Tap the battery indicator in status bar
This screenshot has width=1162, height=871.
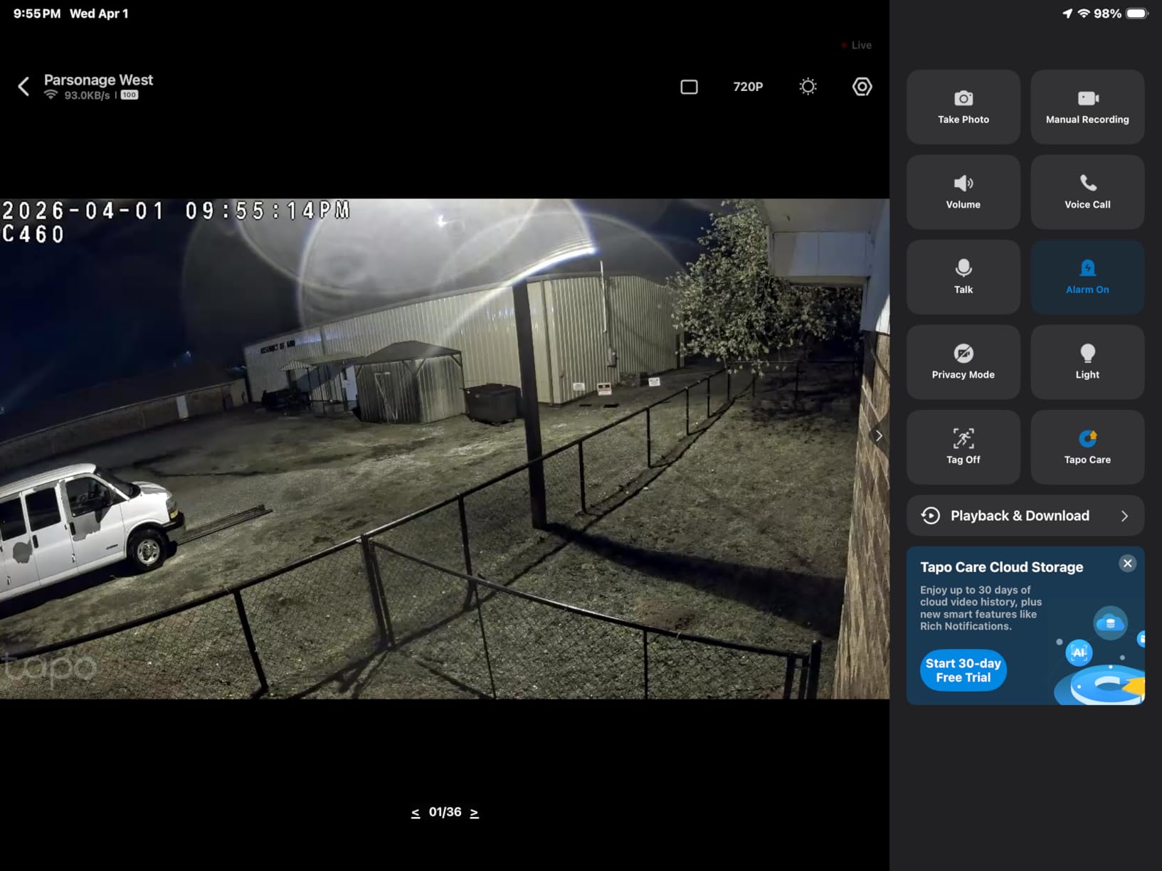pyautogui.click(x=1136, y=14)
